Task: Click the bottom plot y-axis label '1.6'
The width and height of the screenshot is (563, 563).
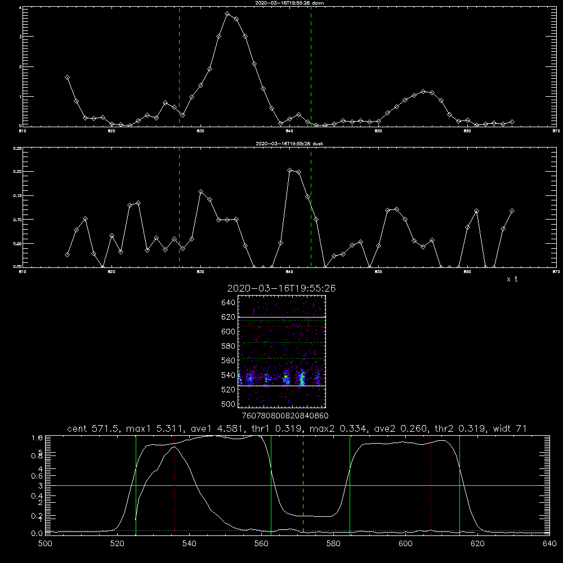Action: pyautogui.click(x=37, y=437)
